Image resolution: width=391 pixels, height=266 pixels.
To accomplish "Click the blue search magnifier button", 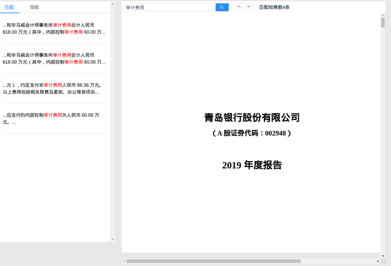I will click(x=222, y=7).
